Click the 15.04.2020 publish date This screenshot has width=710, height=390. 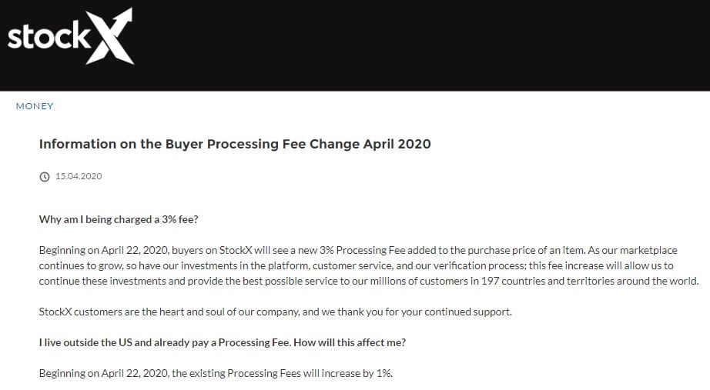coord(79,176)
